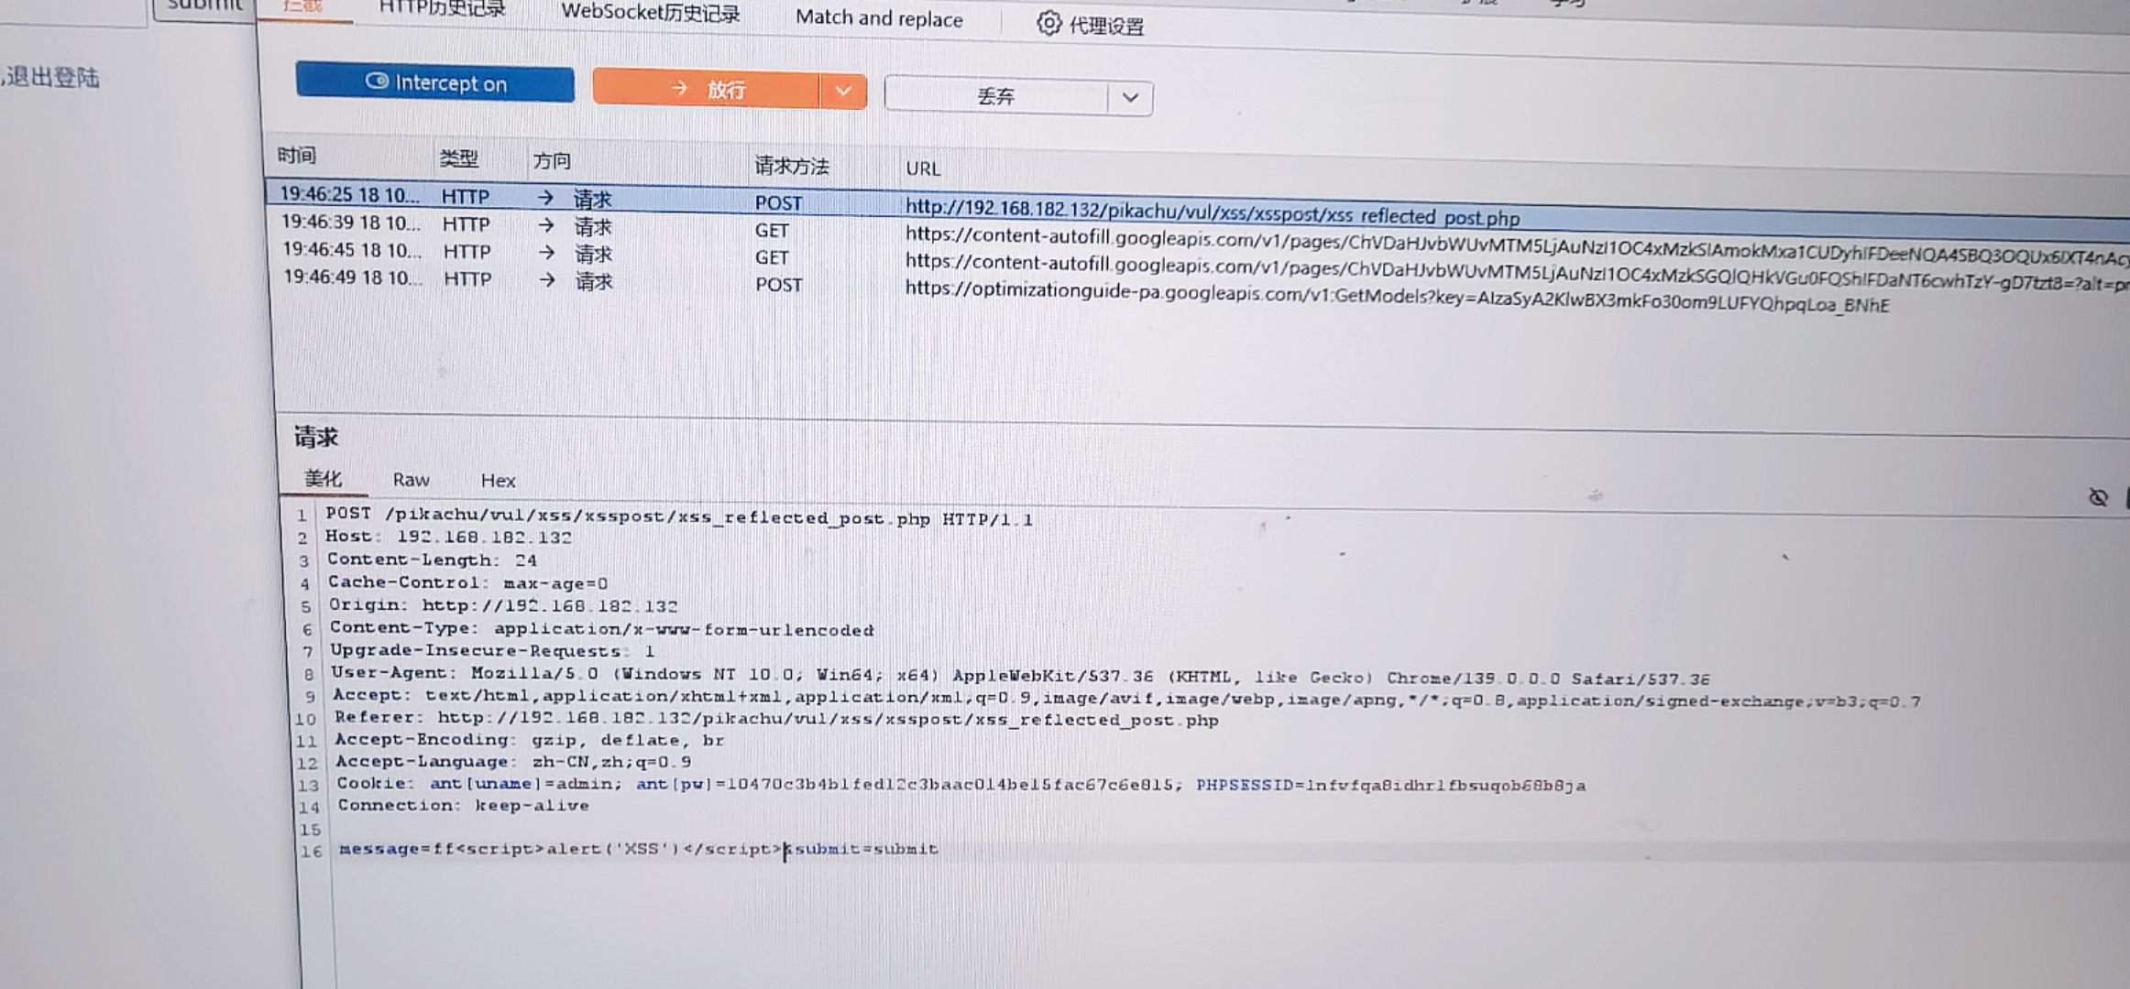Sort by the URL column header

tap(922, 168)
